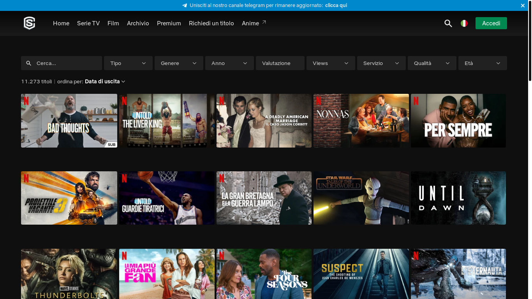The height and width of the screenshot is (299, 532).
Task: Open the Serie TV section
Action: click(x=88, y=23)
